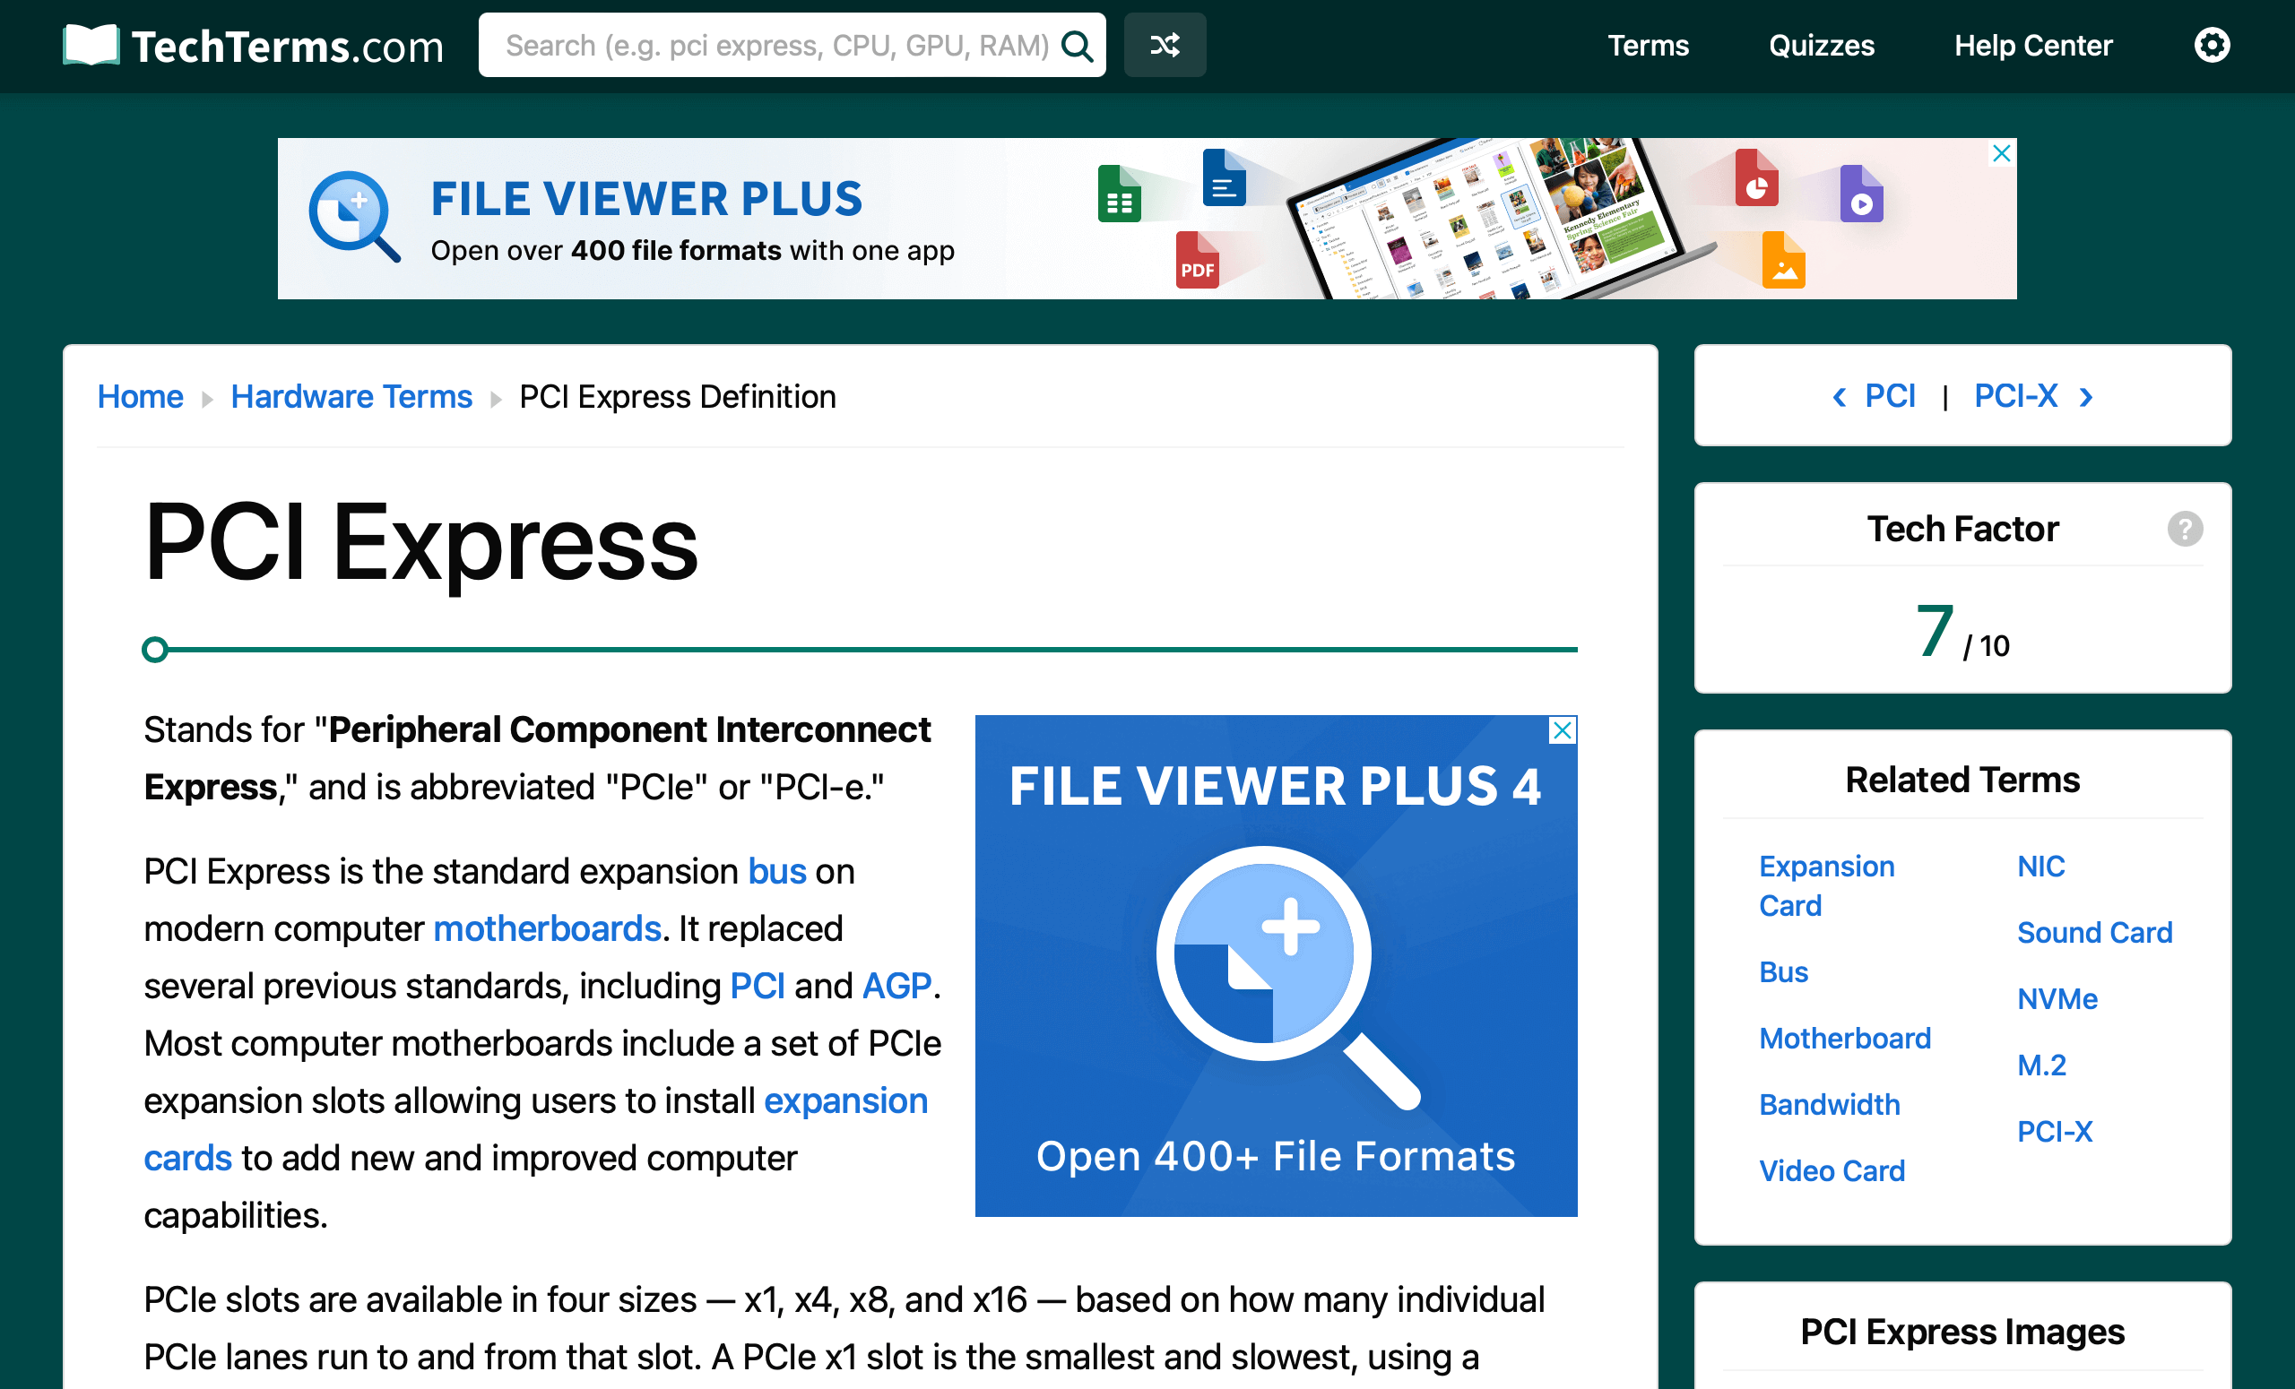Screen dimensions: 2295x1389
Task: Open the Quizzes menu
Action: pyautogui.click(x=1821, y=45)
